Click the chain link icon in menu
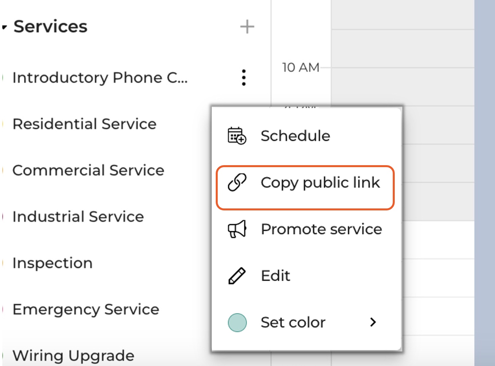This screenshot has height=366, width=495. 237,182
